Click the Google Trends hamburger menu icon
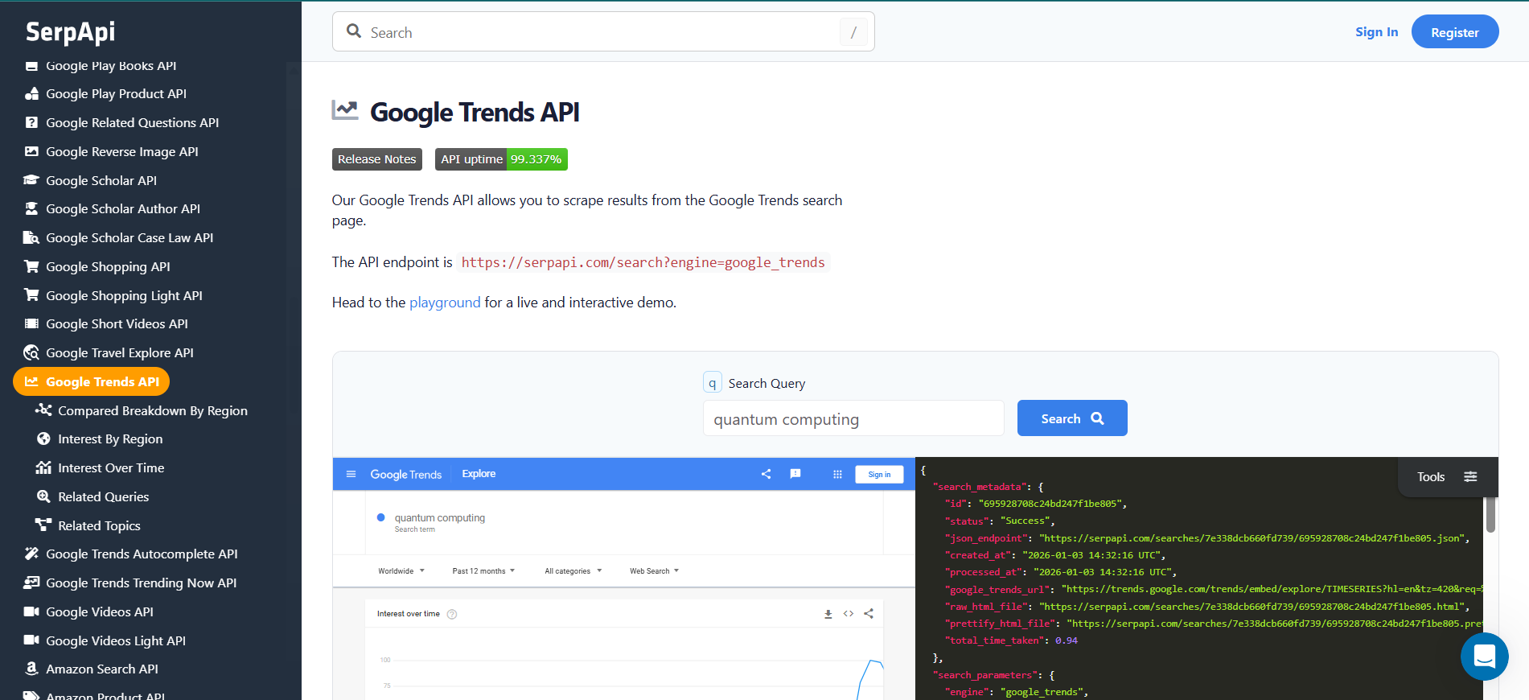 [x=351, y=474]
